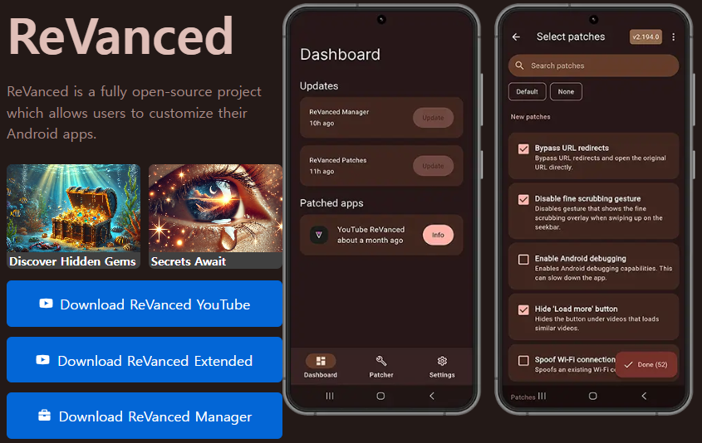The height and width of the screenshot is (443, 702).
Task: Tap home button on Select patches phone
Action: (x=593, y=396)
